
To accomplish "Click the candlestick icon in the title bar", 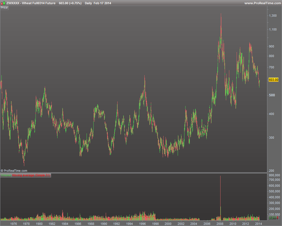I will (3, 3).
